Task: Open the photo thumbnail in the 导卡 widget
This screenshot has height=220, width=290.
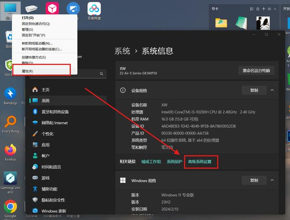Action: click(263, 23)
